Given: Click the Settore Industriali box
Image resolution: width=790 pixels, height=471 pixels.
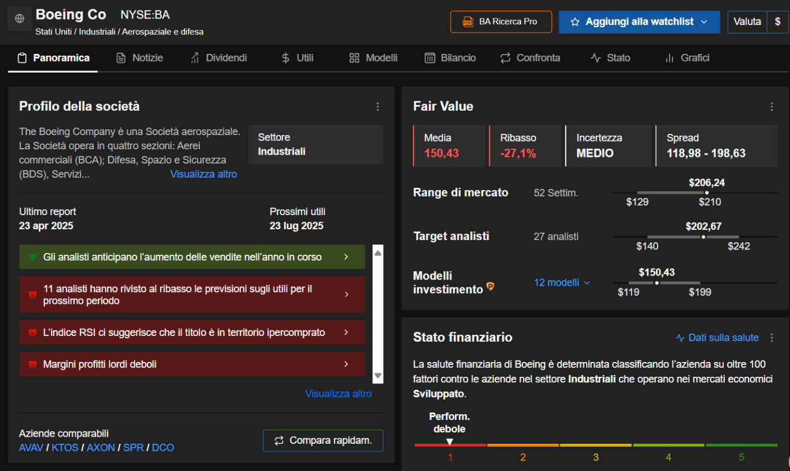Looking at the screenshot, I should [316, 145].
